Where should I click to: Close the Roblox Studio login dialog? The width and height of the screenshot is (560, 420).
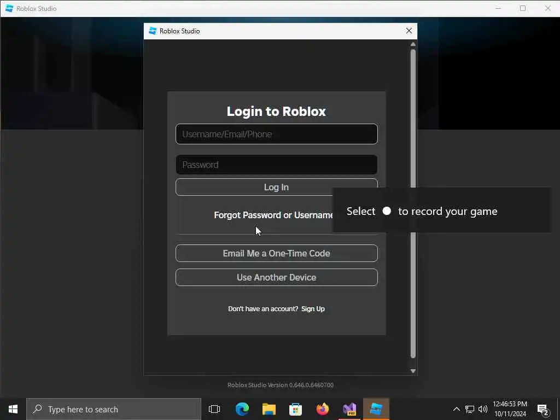click(409, 31)
